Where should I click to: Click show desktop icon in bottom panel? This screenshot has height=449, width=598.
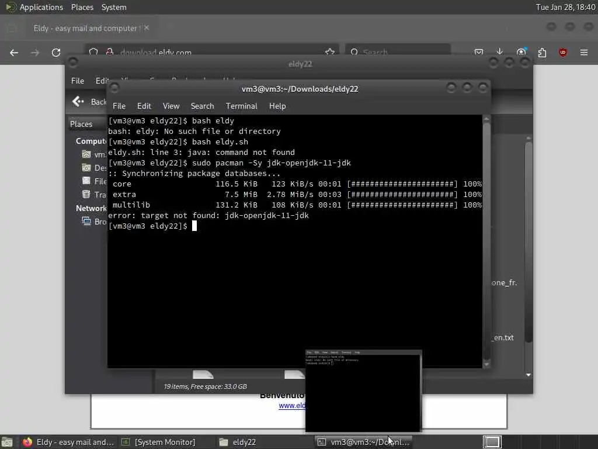pos(7,442)
